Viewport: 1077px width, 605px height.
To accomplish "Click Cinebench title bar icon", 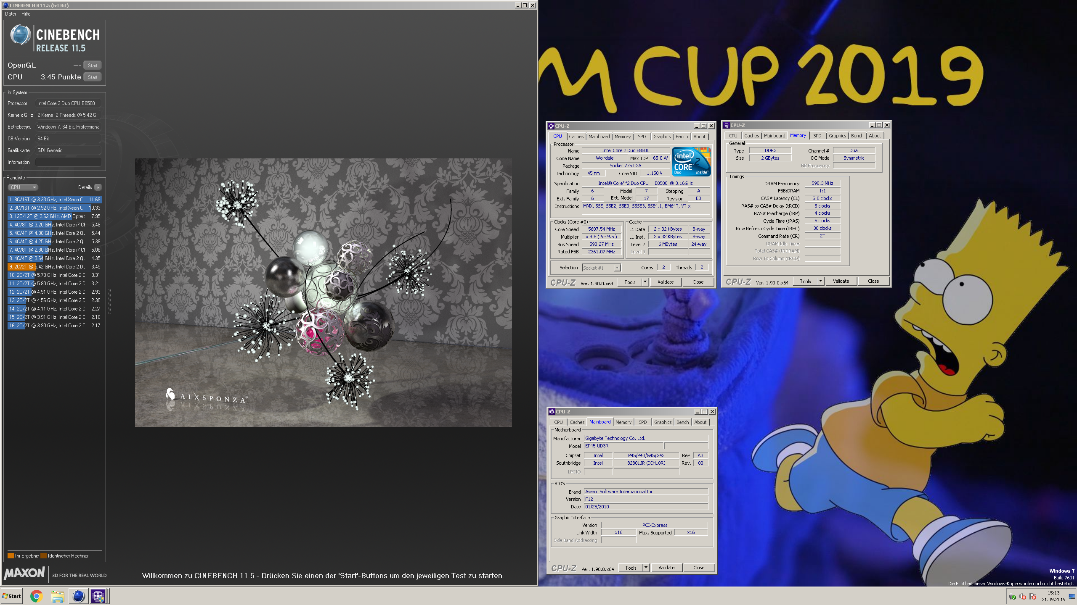I will pyautogui.click(x=6, y=5).
